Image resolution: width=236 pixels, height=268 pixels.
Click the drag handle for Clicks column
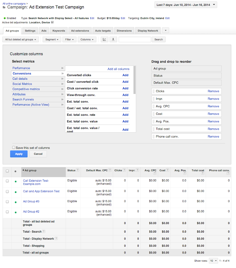[x=153, y=91]
